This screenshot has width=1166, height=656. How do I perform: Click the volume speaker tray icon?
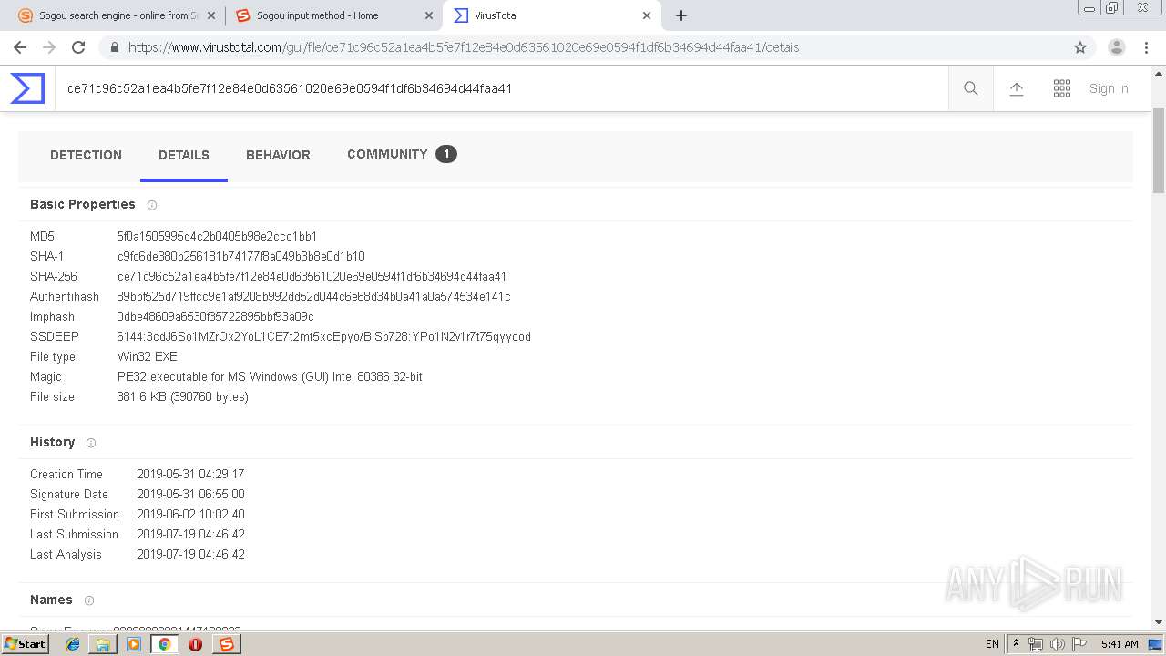(1058, 644)
